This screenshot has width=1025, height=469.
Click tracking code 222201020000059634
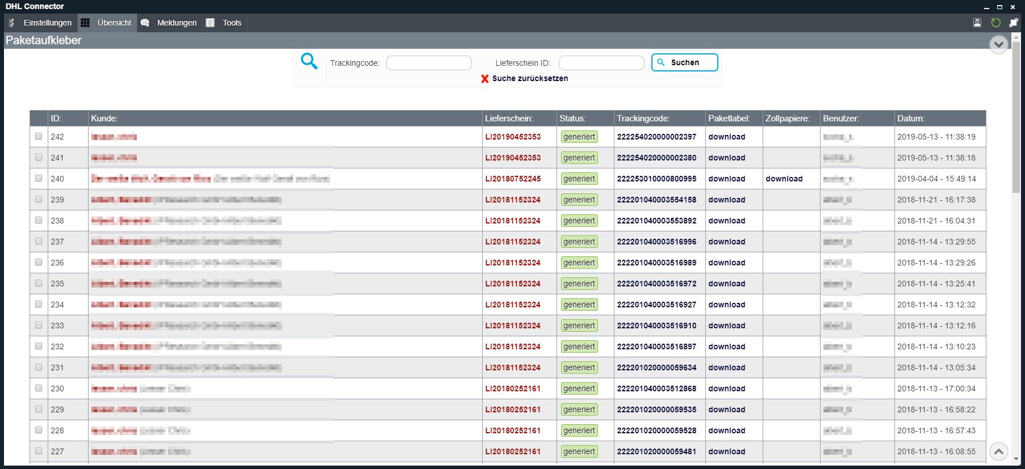coord(656,367)
